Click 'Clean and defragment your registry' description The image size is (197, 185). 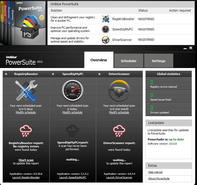pos(73,19)
